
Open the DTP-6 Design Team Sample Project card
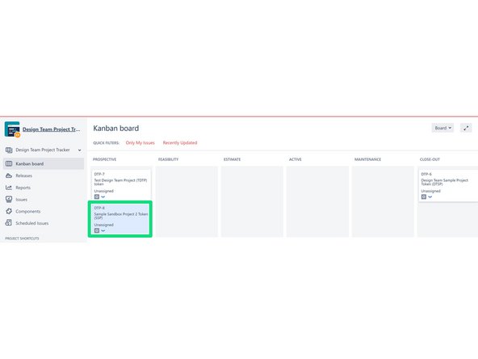click(x=448, y=185)
